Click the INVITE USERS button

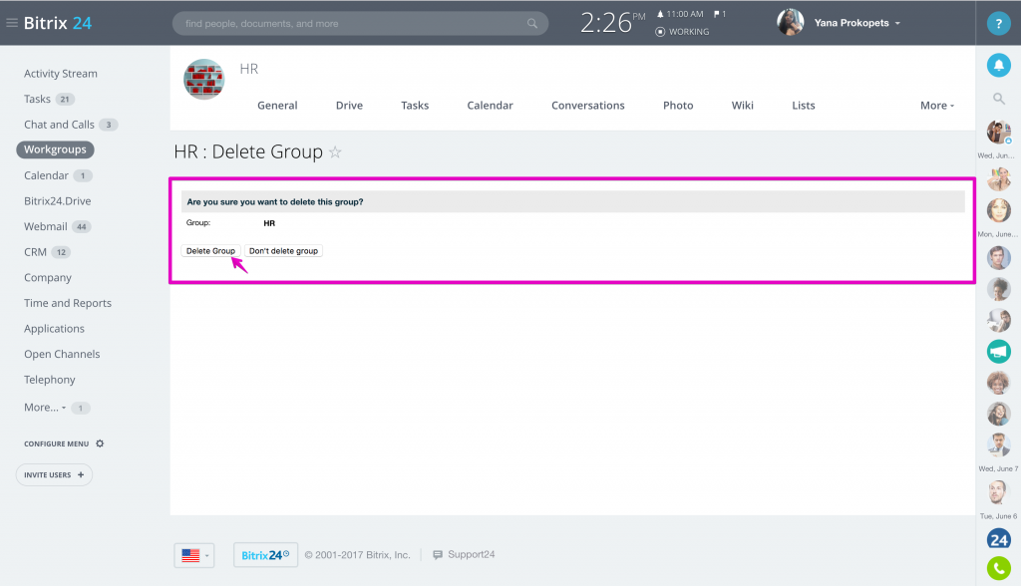pos(54,474)
